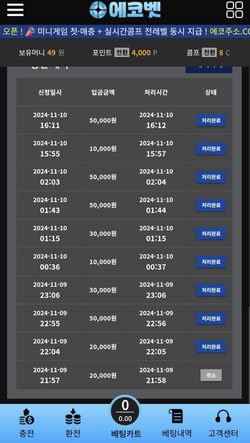Open the hamburger menu
The width and height of the screenshot is (250, 443).
coord(15,10)
